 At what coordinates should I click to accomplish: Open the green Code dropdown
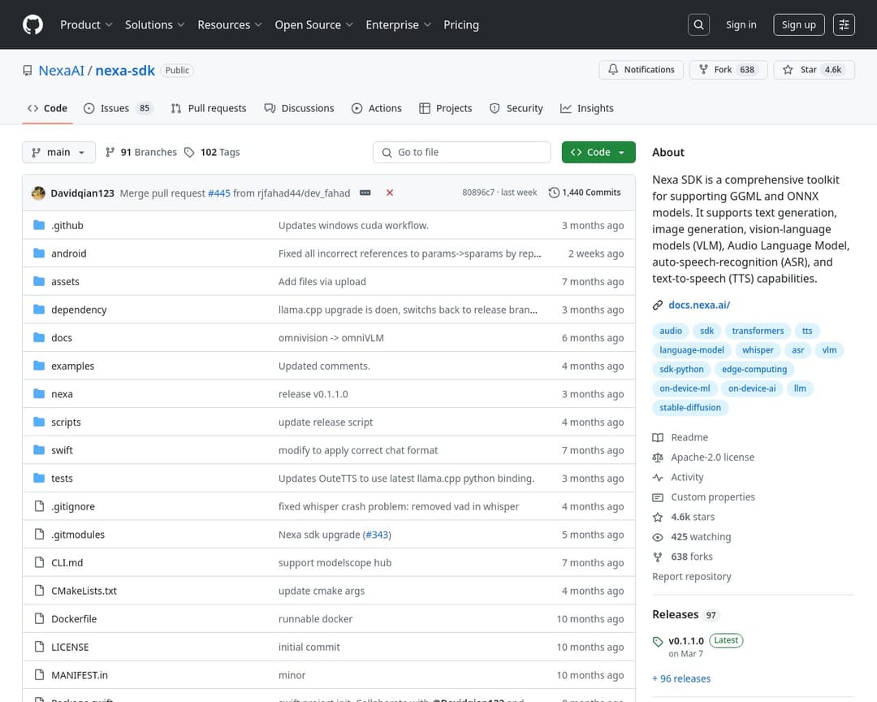(x=598, y=152)
